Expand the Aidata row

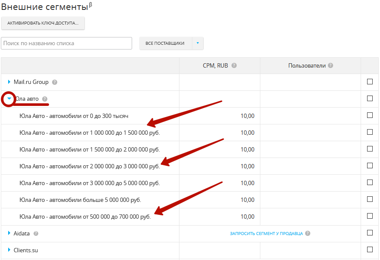click(x=9, y=233)
